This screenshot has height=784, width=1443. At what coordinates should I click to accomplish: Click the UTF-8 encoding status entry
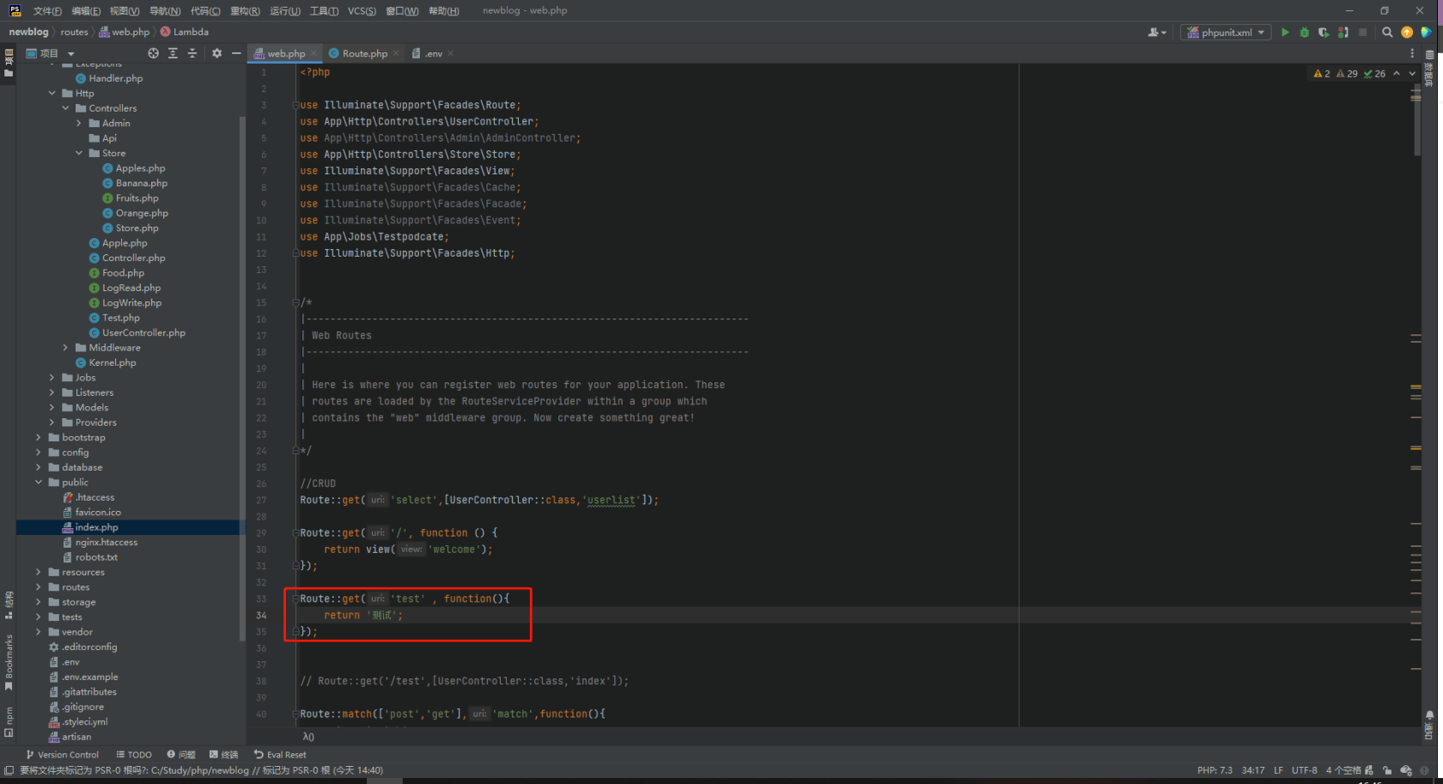[x=1304, y=770]
